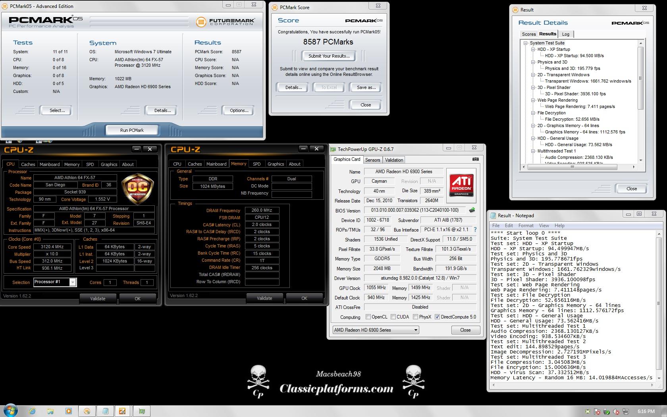This screenshot has width=667, height=417.
Task: Click the Notepad vertical scrollbar thumb
Action: [659, 303]
